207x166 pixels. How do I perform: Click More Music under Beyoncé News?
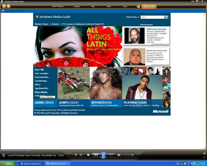coord(113,105)
